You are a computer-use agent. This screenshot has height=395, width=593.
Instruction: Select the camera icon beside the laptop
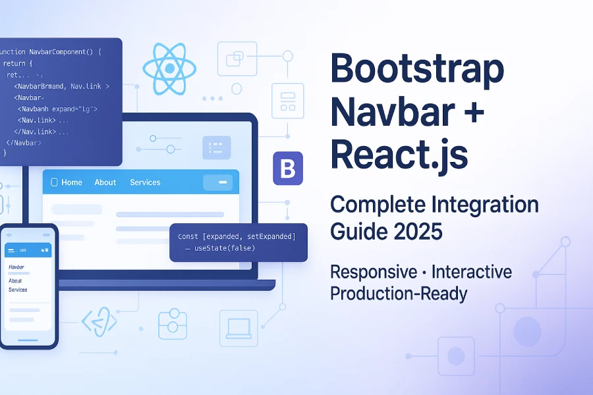click(x=171, y=327)
